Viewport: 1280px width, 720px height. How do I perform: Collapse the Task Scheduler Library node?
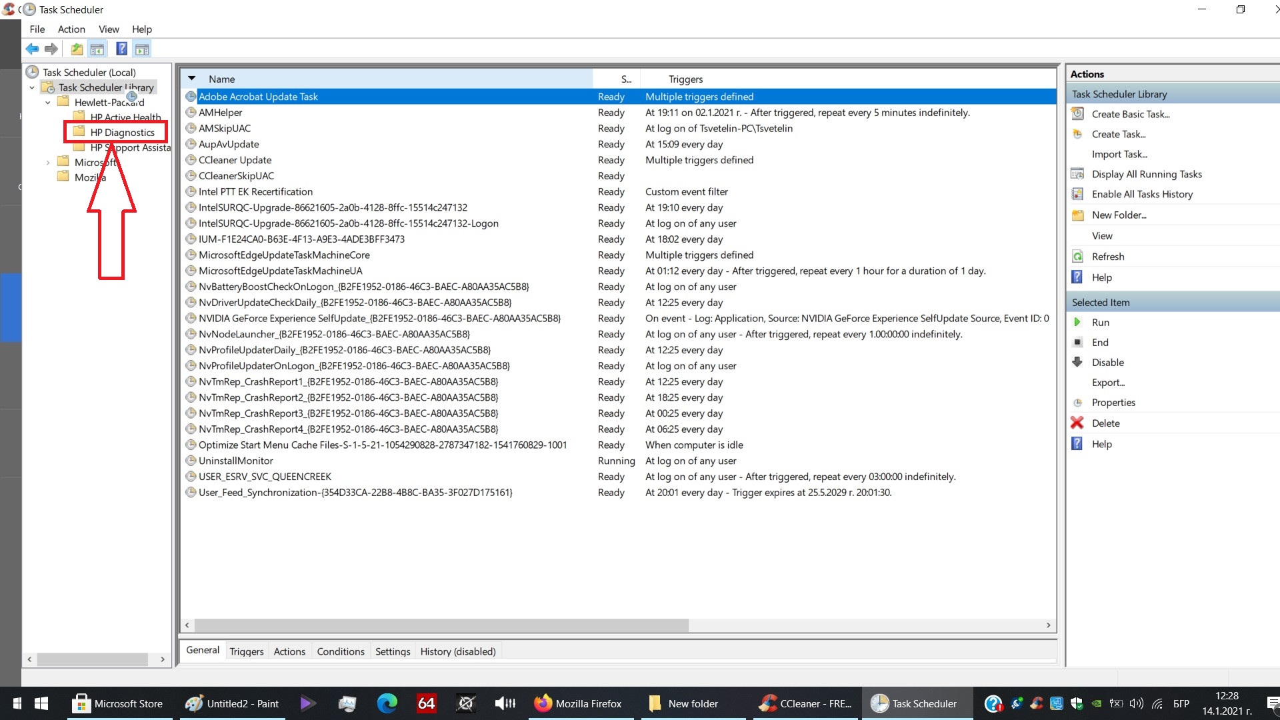coord(32,87)
